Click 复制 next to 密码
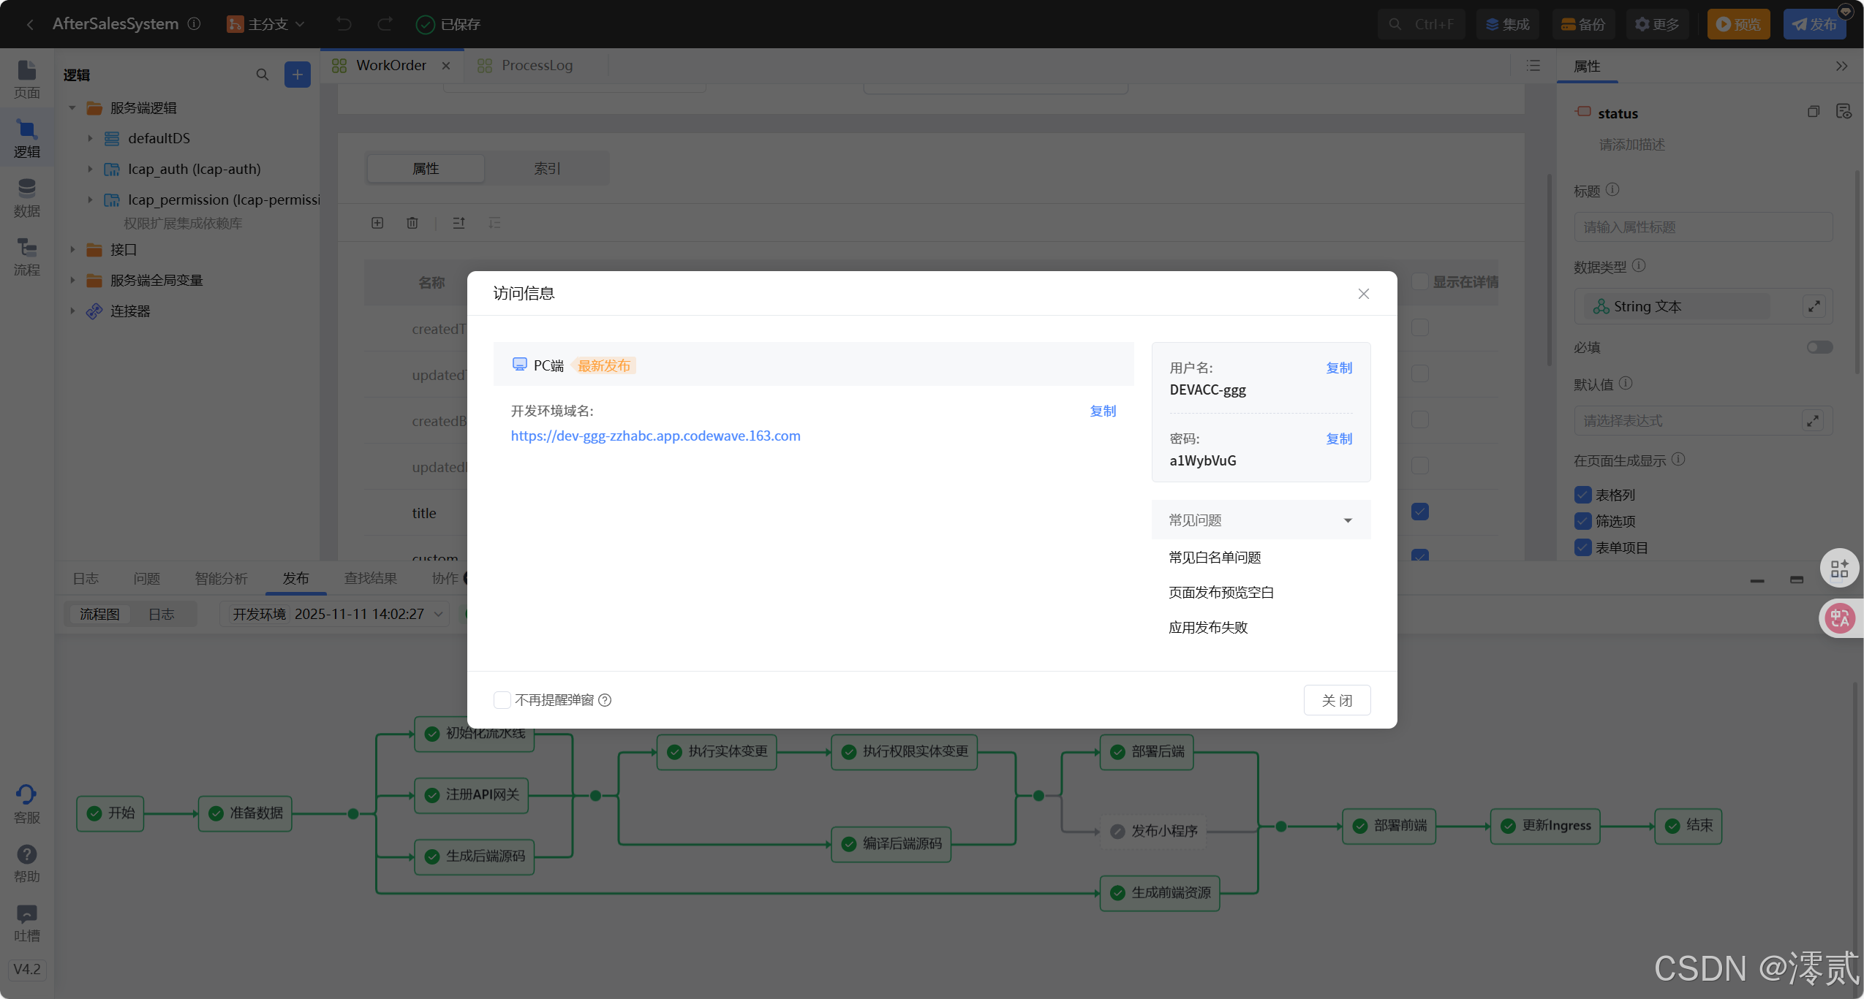 [1338, 438]
